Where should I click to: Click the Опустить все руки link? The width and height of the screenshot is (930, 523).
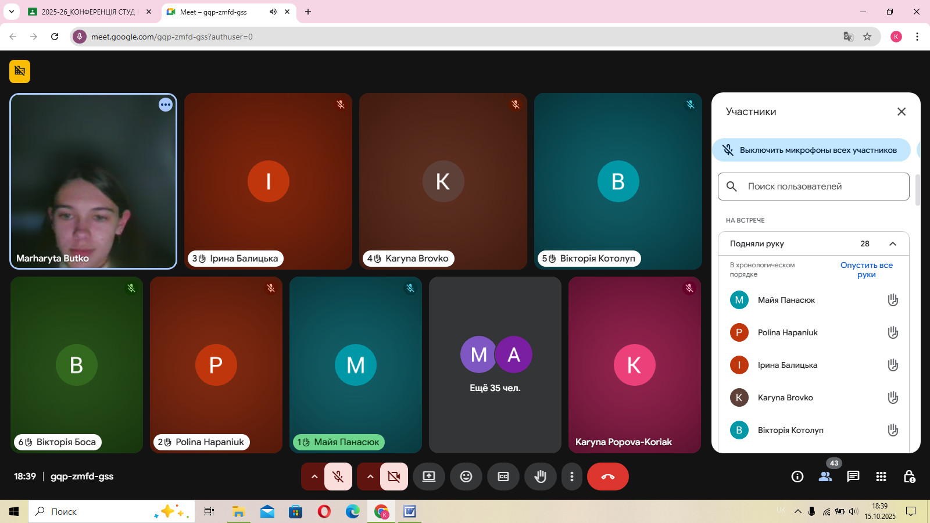pyautogui.click(x=866, y=270)
